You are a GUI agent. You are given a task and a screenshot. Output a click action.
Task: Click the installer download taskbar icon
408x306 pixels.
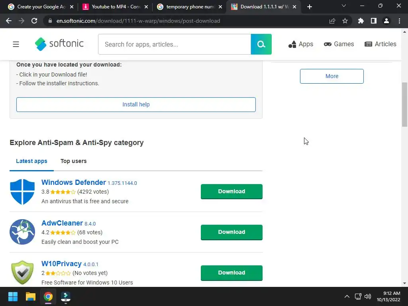click(x=66, y=296)
